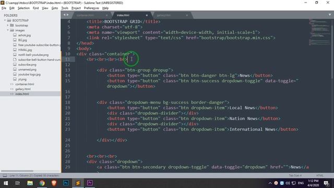The width and height of the screenshot is (334, 188).
Task: Collapse the BOOTSTRAP root folder
Action: 5,20
